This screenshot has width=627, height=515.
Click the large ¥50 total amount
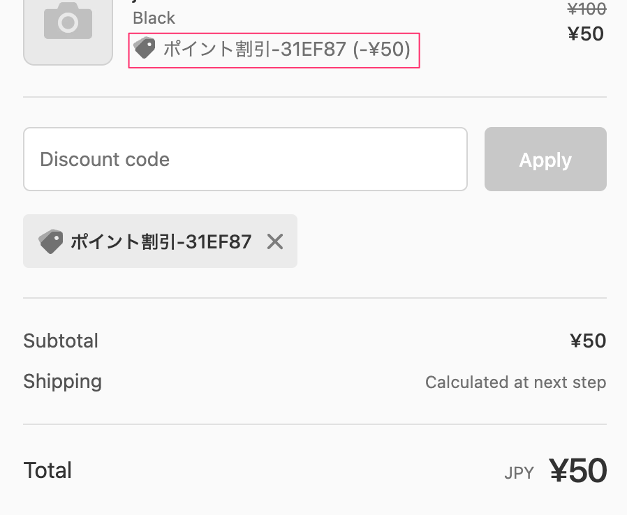click(x=577, y=471)
